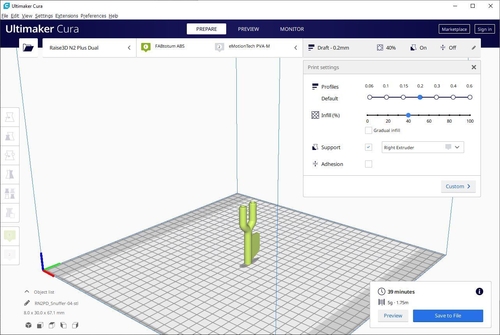Click the infill slider handle at 40

(408, 115)
